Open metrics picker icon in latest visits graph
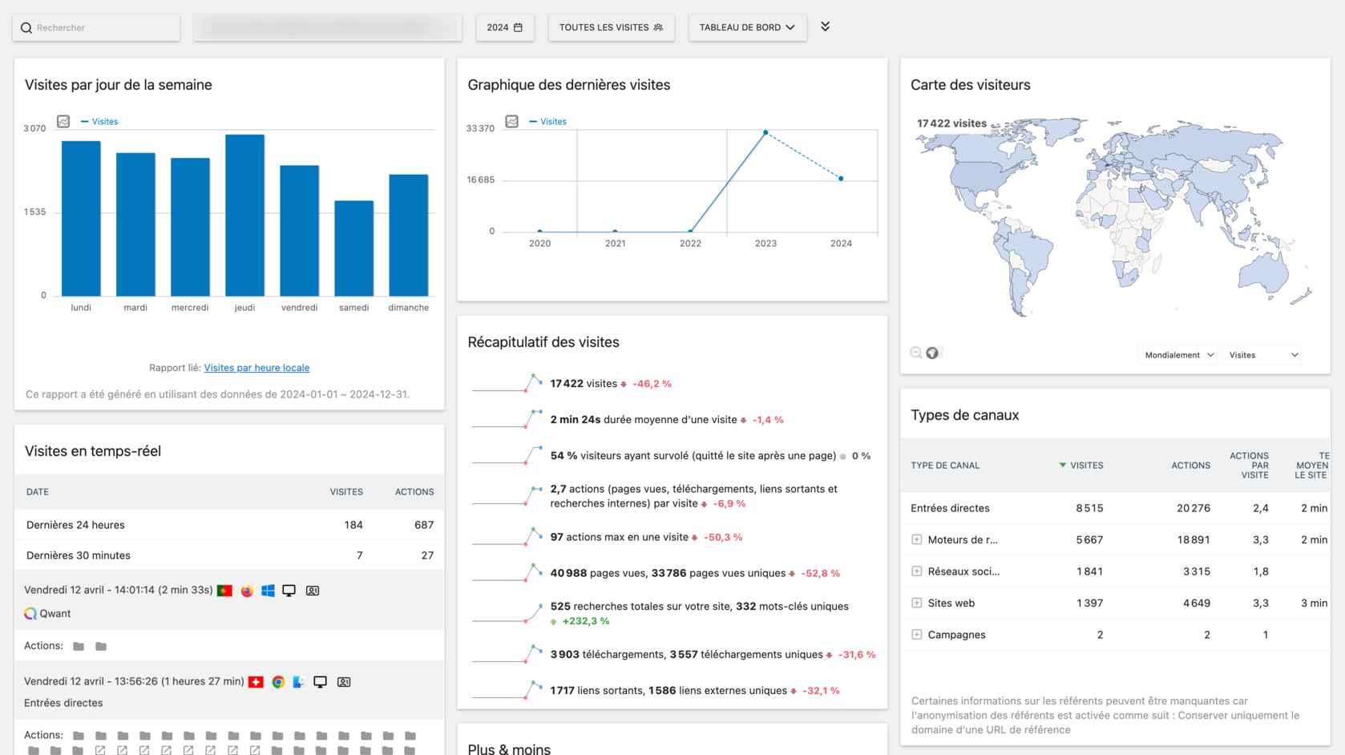This screenshot has height=755, width=1345. (x=511, y=121)
